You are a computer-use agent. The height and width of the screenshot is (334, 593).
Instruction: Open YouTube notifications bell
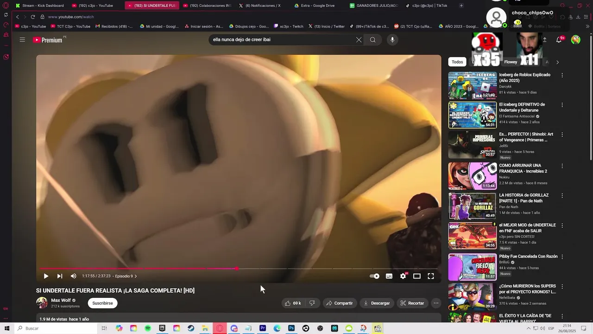pos(559,40)
